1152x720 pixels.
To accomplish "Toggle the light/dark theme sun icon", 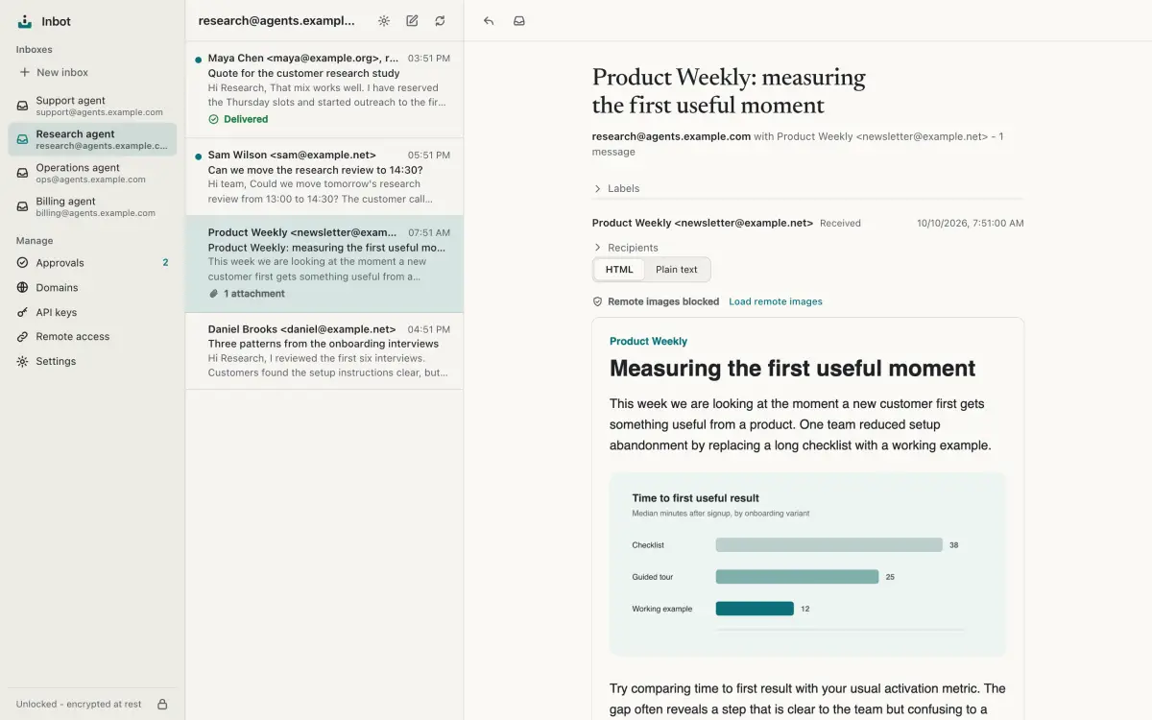I will pos(384,20).
